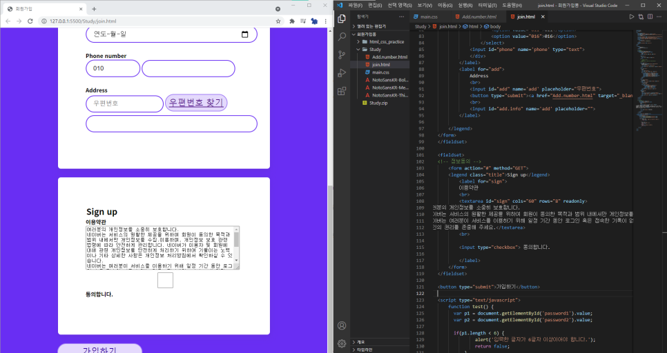Open Manage gear icon in VS Code

342,343
